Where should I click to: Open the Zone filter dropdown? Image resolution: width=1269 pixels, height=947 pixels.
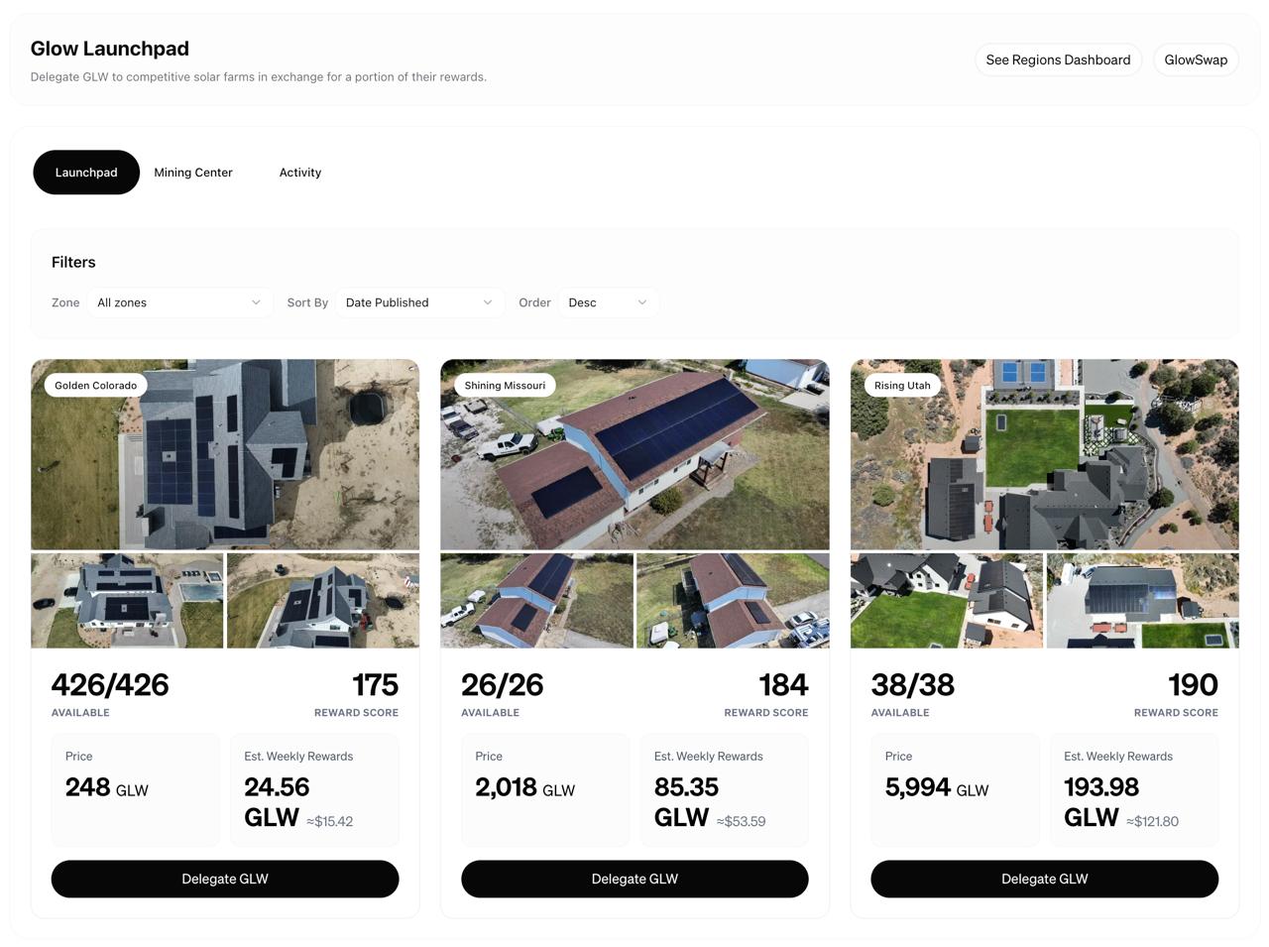click(178, 302)
